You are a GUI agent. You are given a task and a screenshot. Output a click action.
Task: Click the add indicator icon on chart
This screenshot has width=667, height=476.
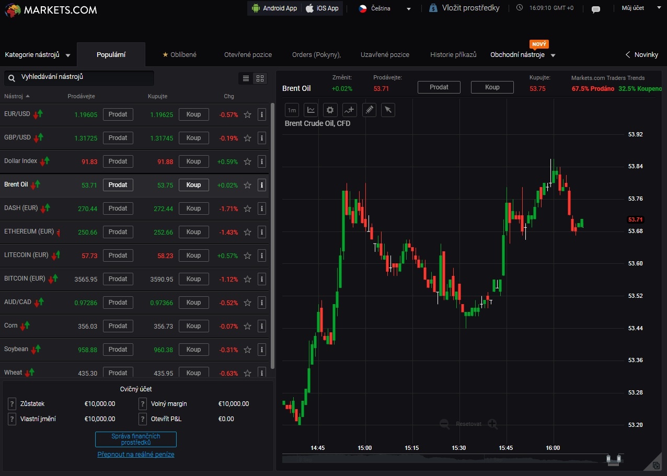click(349, 110)
